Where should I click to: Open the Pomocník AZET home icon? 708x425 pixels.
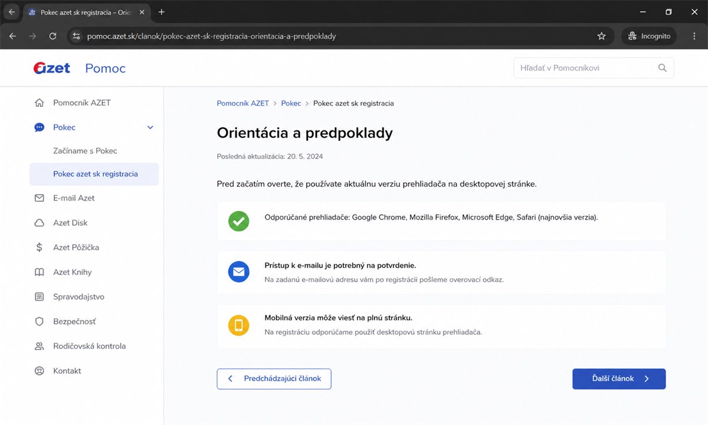[x=40, y=103]
